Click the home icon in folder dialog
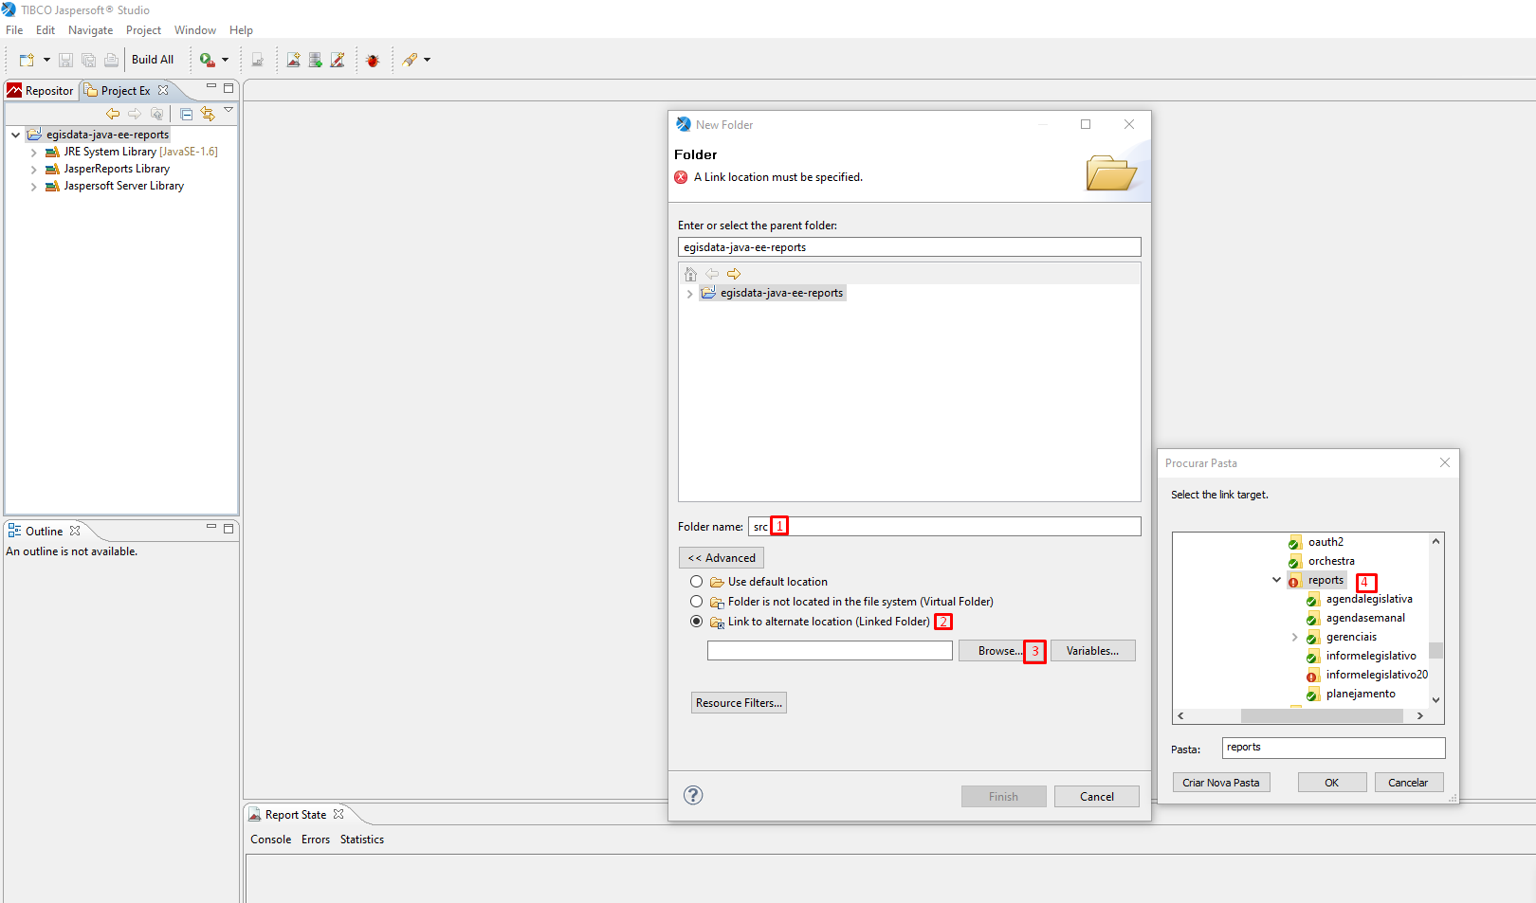 point(690,274)
